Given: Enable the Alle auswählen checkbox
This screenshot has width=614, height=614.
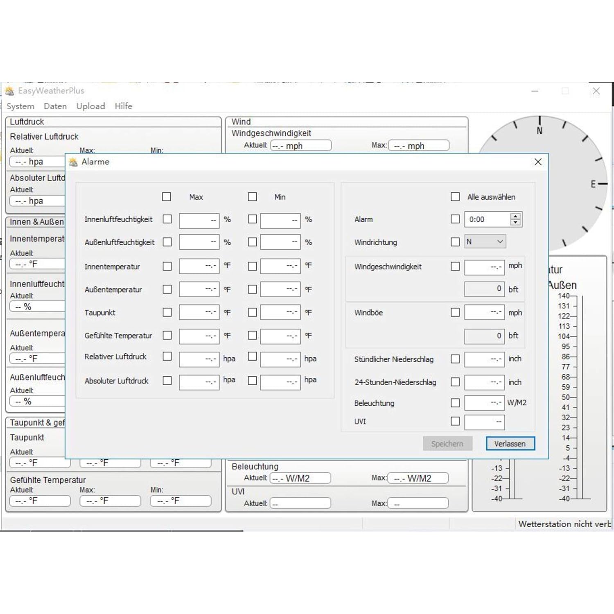Looking at the screenshot, I should [x=455, y=196].
